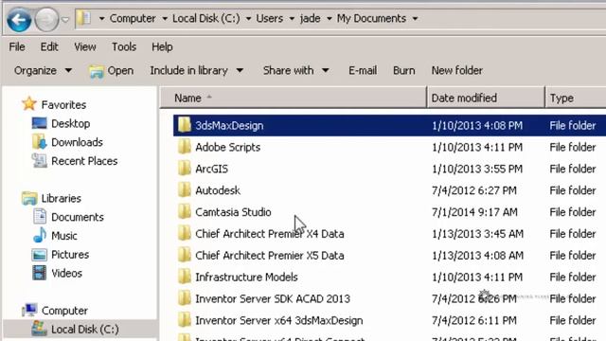Open the Edit menu

[49, 46]
